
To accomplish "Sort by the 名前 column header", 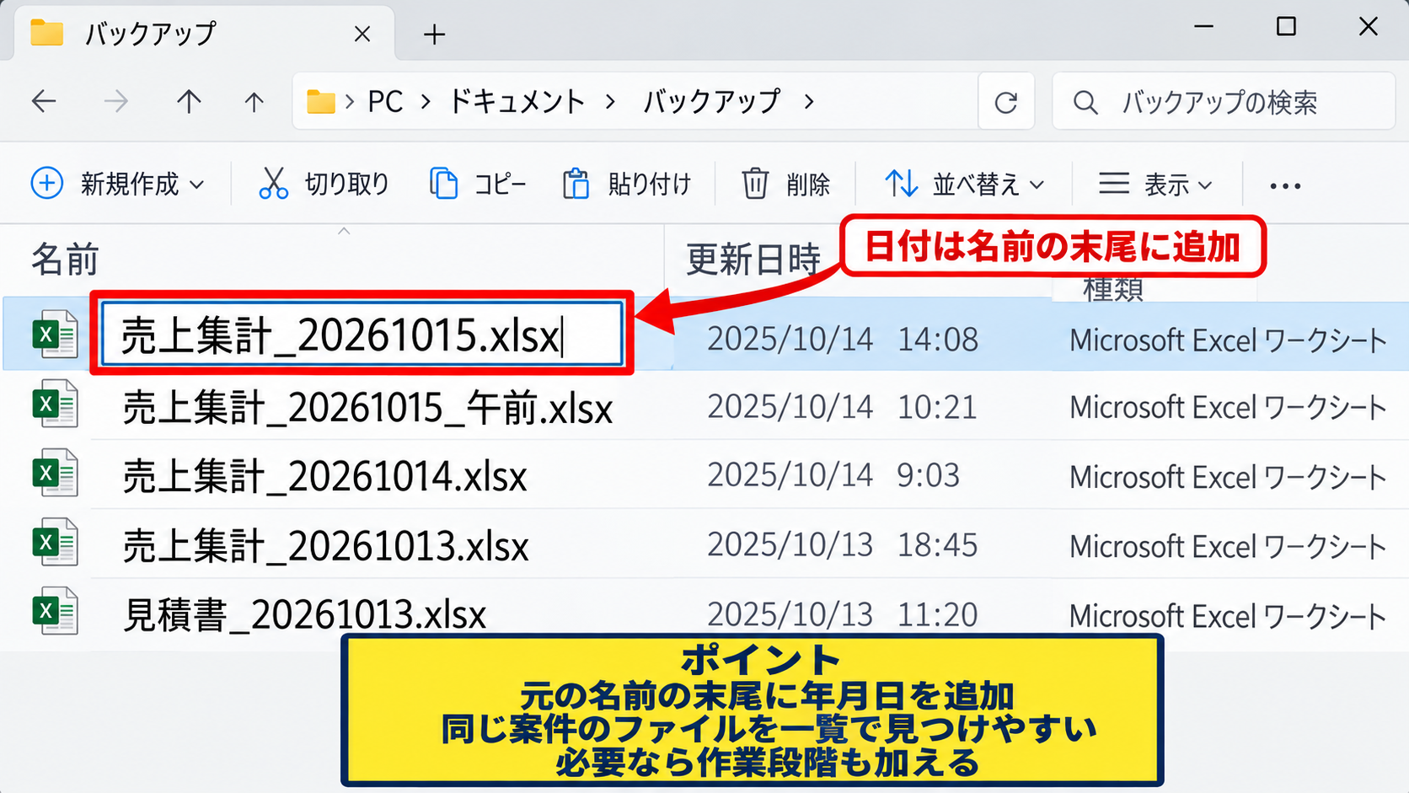I will point(66,260).
